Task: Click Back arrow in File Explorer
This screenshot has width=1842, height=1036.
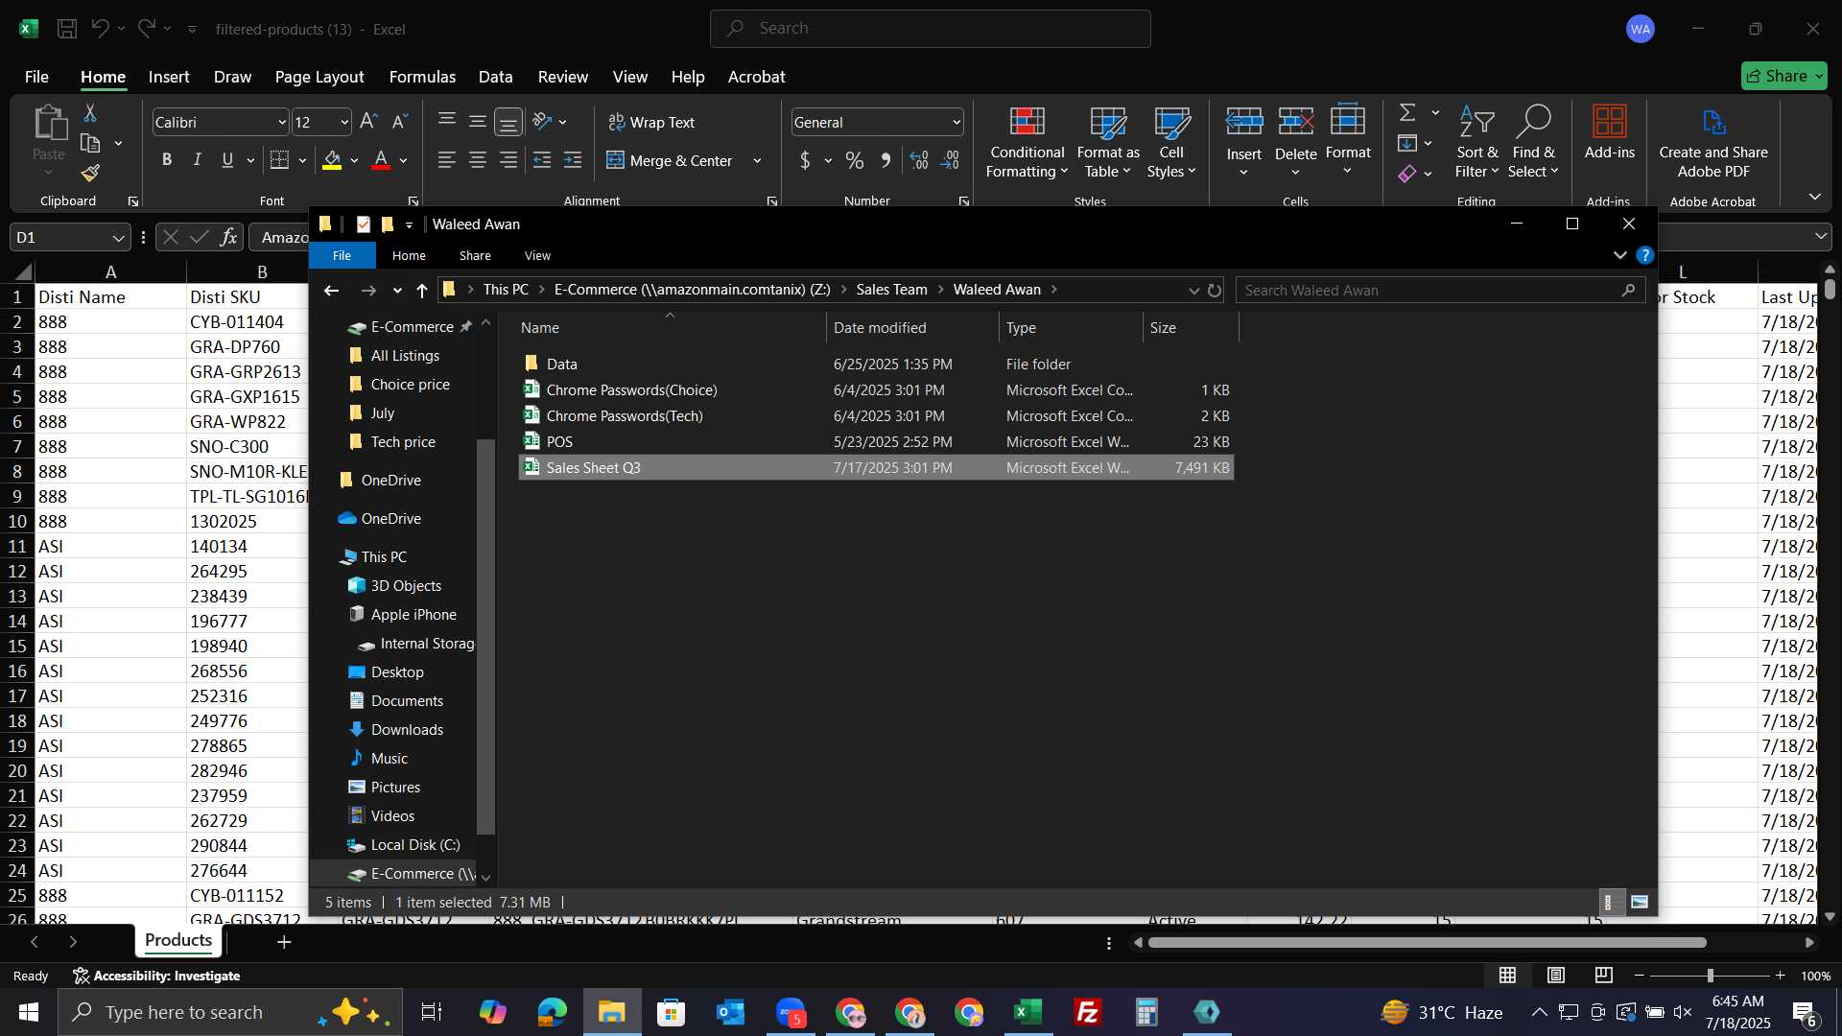Action: point(332,291)
